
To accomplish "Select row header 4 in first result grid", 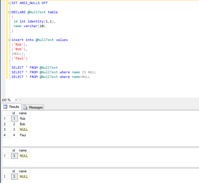I will (5, 135).
